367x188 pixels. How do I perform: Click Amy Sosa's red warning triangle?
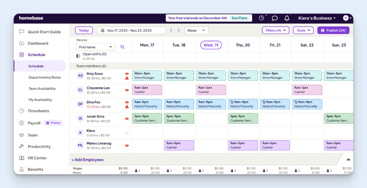(127, 78)
